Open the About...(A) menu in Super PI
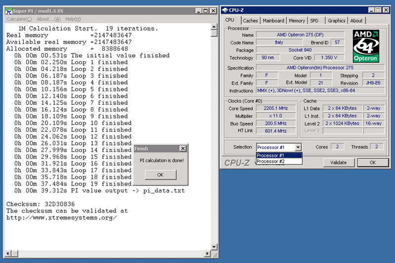 point(48,19)
